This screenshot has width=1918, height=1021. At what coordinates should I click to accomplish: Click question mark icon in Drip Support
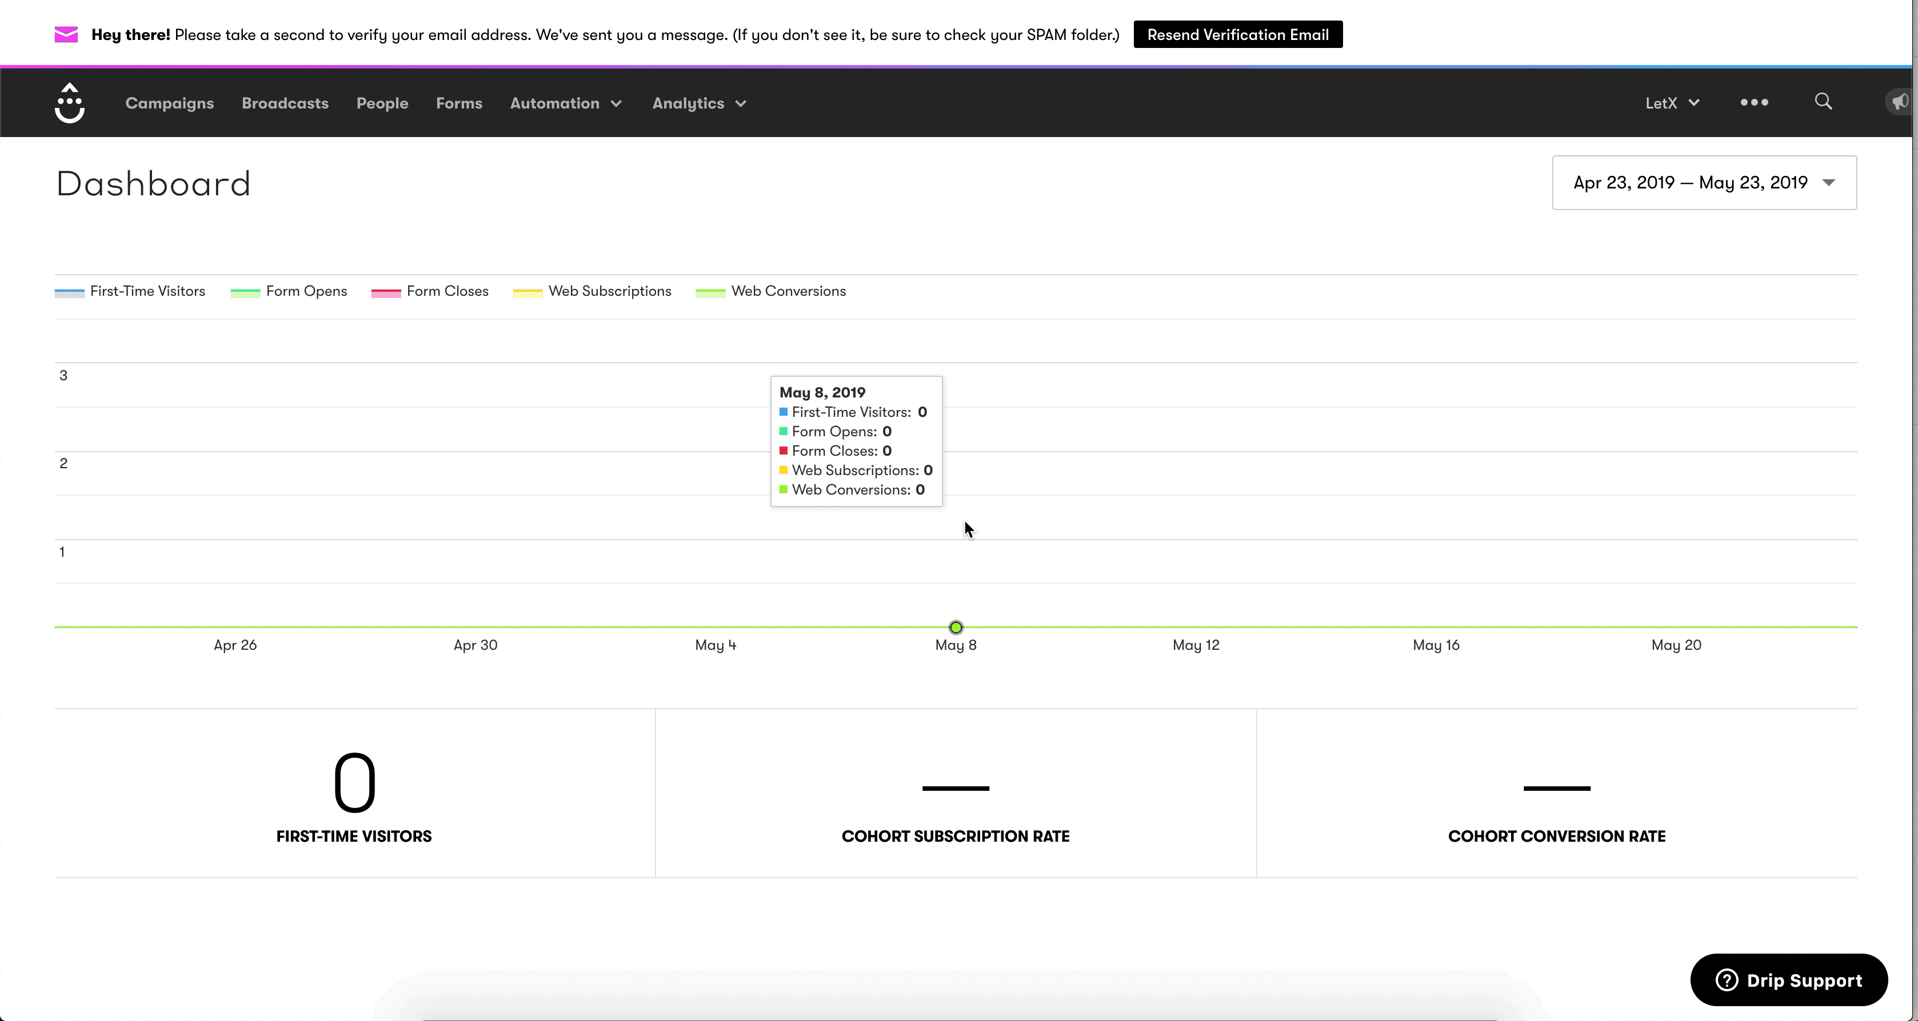[x=1727, y=979]
